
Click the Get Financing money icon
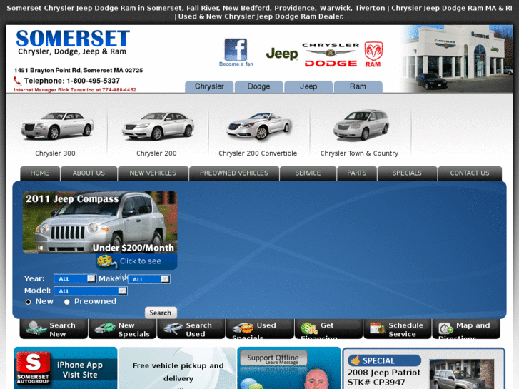pyautogui.click(x=309, y=328)
